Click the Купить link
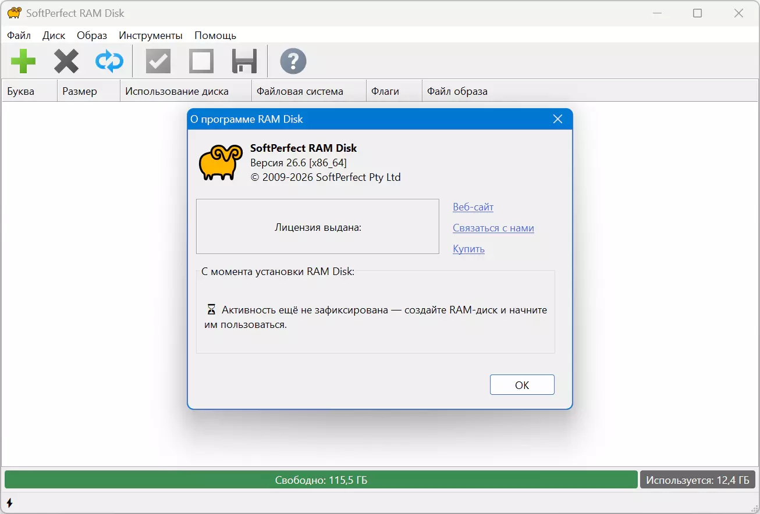This screenshot has width=760, height=514. [468, 249]
